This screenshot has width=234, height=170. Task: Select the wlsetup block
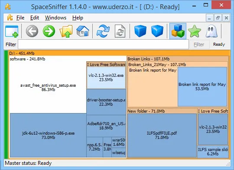pos(119,152)
